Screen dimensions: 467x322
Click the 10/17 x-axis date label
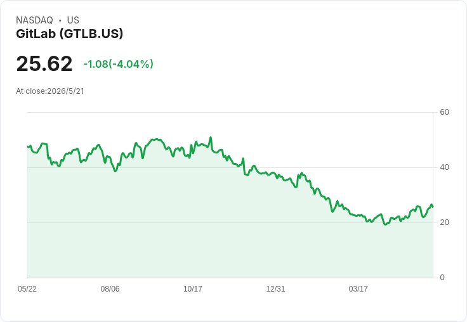coord(193,289)
